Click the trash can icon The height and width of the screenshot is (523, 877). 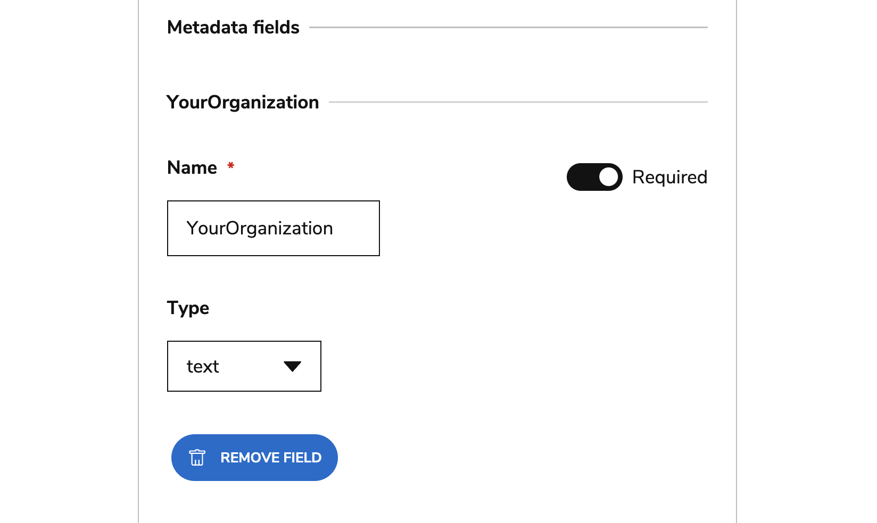pos(197,458)
